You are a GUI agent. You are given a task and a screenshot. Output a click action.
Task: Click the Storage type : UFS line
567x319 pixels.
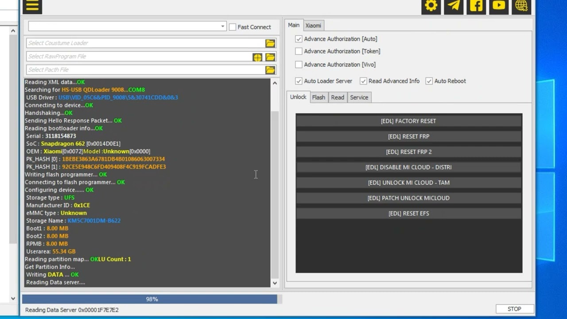pos(50,198)
